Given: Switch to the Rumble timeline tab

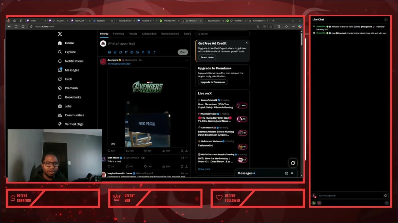Looking at the screenshot, I should tap(133, 34).
